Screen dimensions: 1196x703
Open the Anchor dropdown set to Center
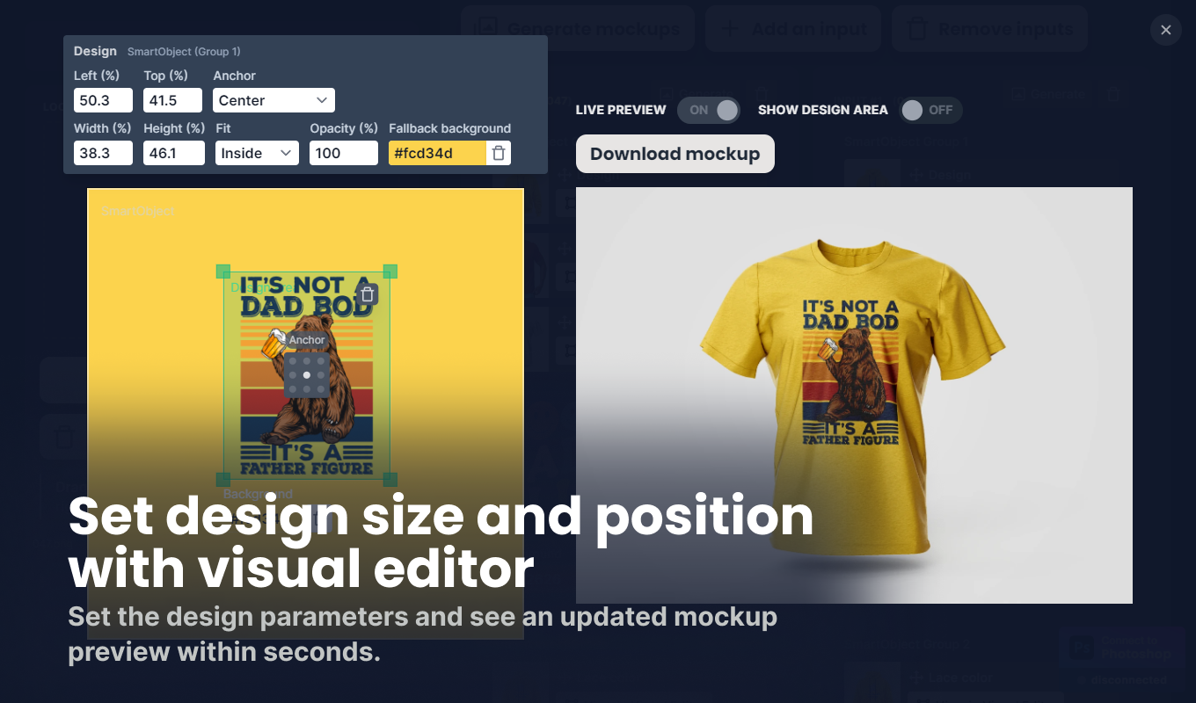click(x=273, y=100)
